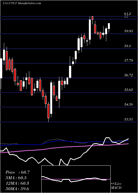Select the 54.58 price level label
138x193 pixels.
pos(129,104)
